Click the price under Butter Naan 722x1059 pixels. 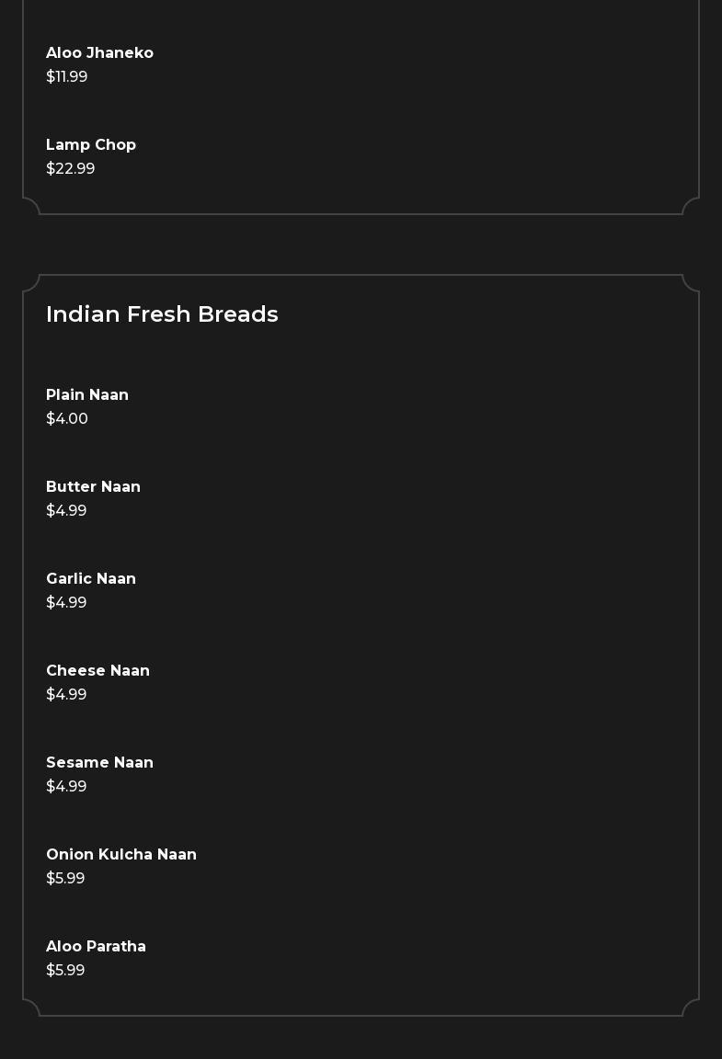66,511
